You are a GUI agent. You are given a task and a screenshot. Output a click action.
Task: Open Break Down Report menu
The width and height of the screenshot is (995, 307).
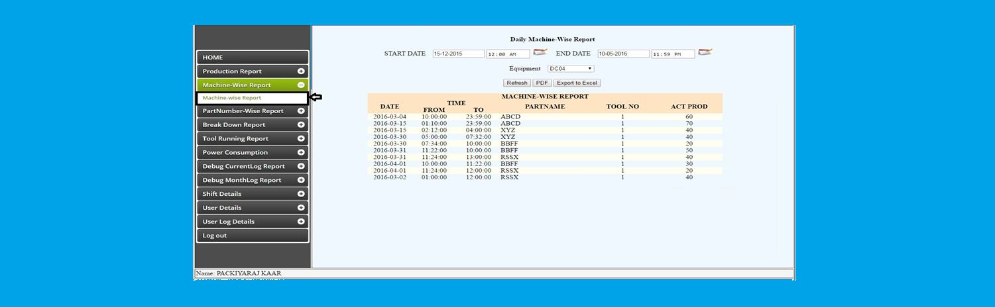point(253,124)
